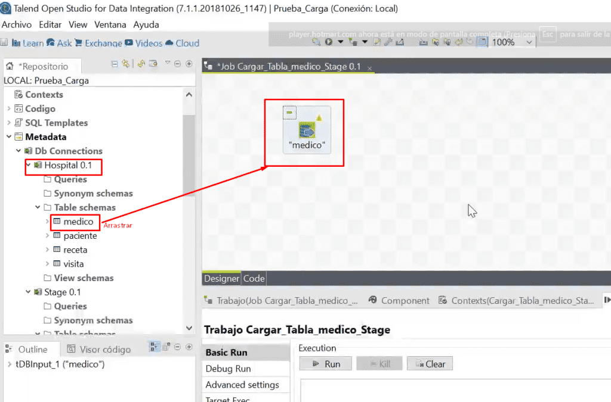Screen dimensions: 611x402
Task: Collapse the Hospital 0.1 connection node
Action: click(28, 165)
